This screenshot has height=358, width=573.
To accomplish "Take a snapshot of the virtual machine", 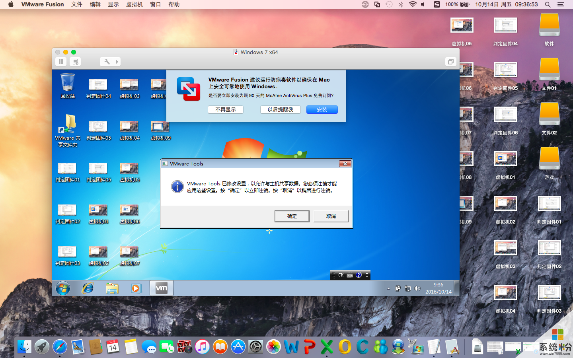I will (x=75, y=62).
